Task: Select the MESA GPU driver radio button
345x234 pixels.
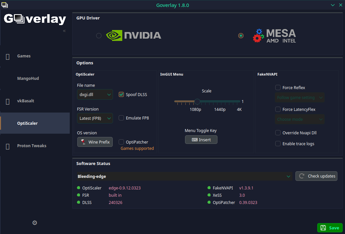Action: 241,36
